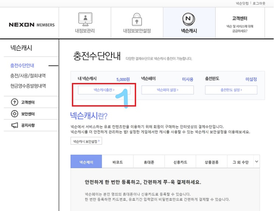Image resolution: width=274 pixels, height=211 pixels.
Task: Click the 내정보보안설정 label text
Action: (137, 31)
